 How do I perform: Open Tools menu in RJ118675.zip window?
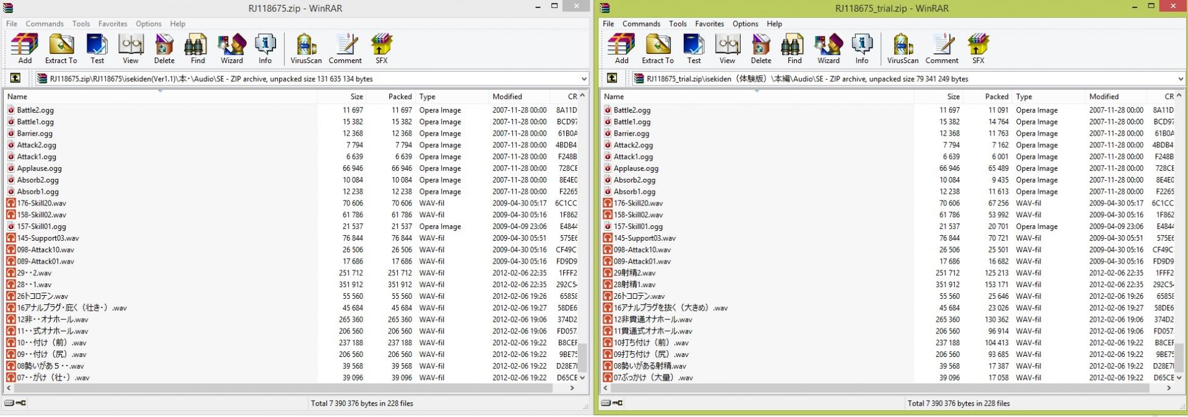point(81,24)
